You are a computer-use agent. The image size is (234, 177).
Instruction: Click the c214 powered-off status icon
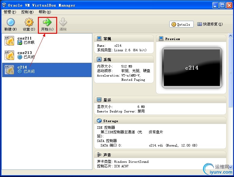tap(20, 71)
